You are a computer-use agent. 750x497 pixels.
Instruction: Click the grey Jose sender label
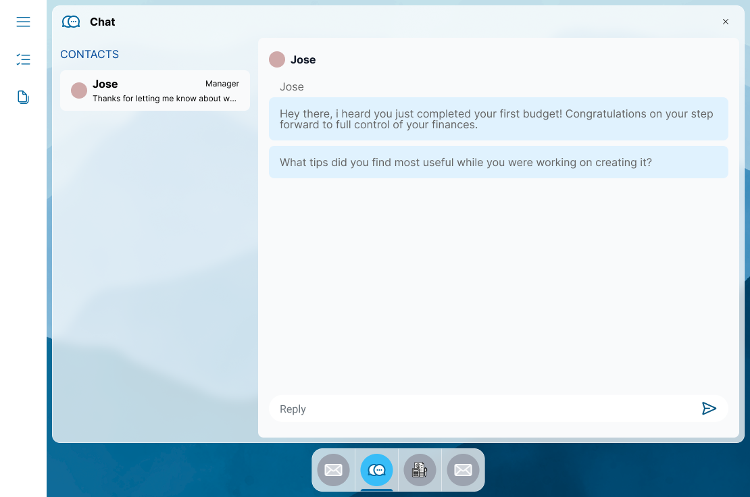(x=292, y=87)
